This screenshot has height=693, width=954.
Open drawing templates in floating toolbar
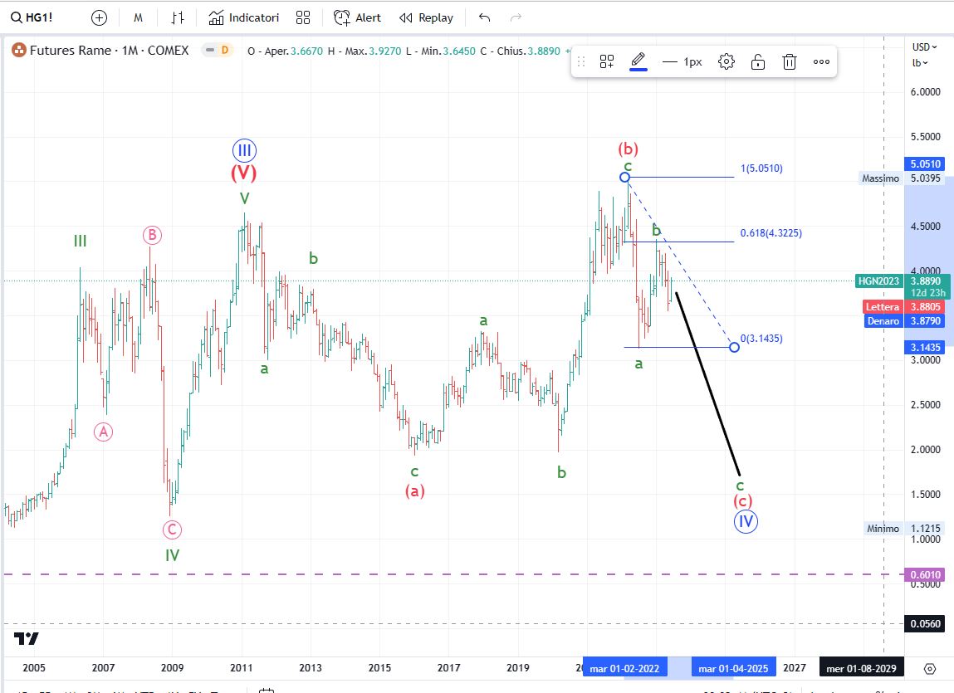tap(607, 61)
